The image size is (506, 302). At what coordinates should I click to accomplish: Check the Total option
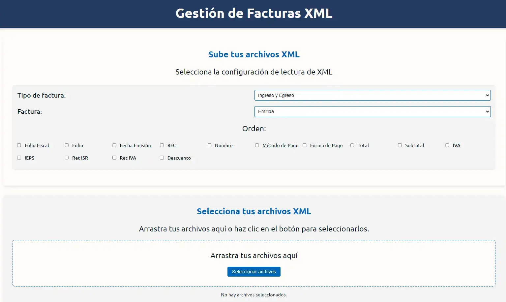[x=352, y=145]
